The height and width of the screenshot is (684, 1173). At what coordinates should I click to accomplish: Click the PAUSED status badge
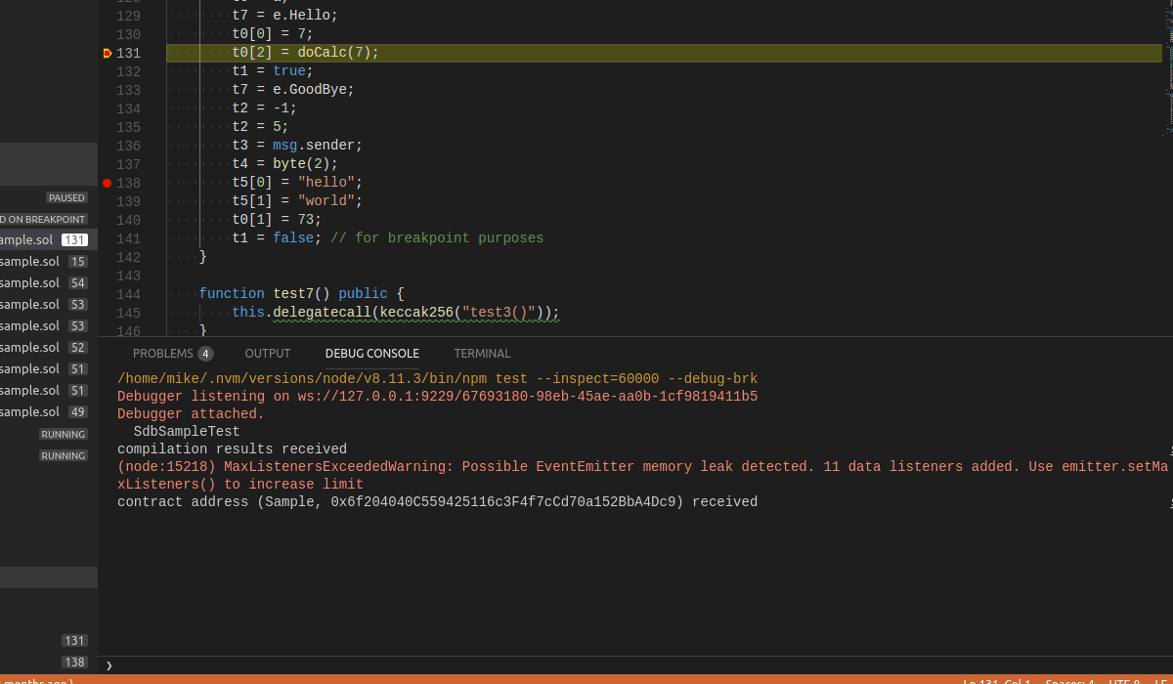(66, 197)
